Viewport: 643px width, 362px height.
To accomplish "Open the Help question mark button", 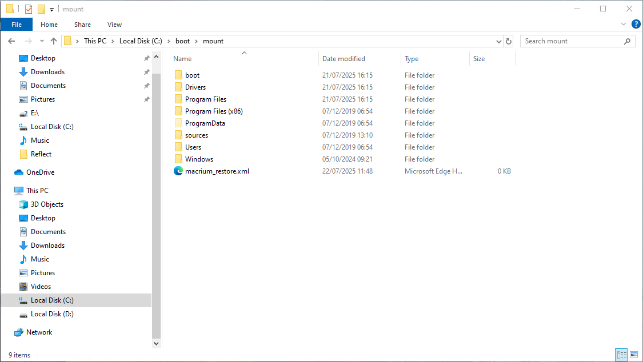I will (636, 24).
